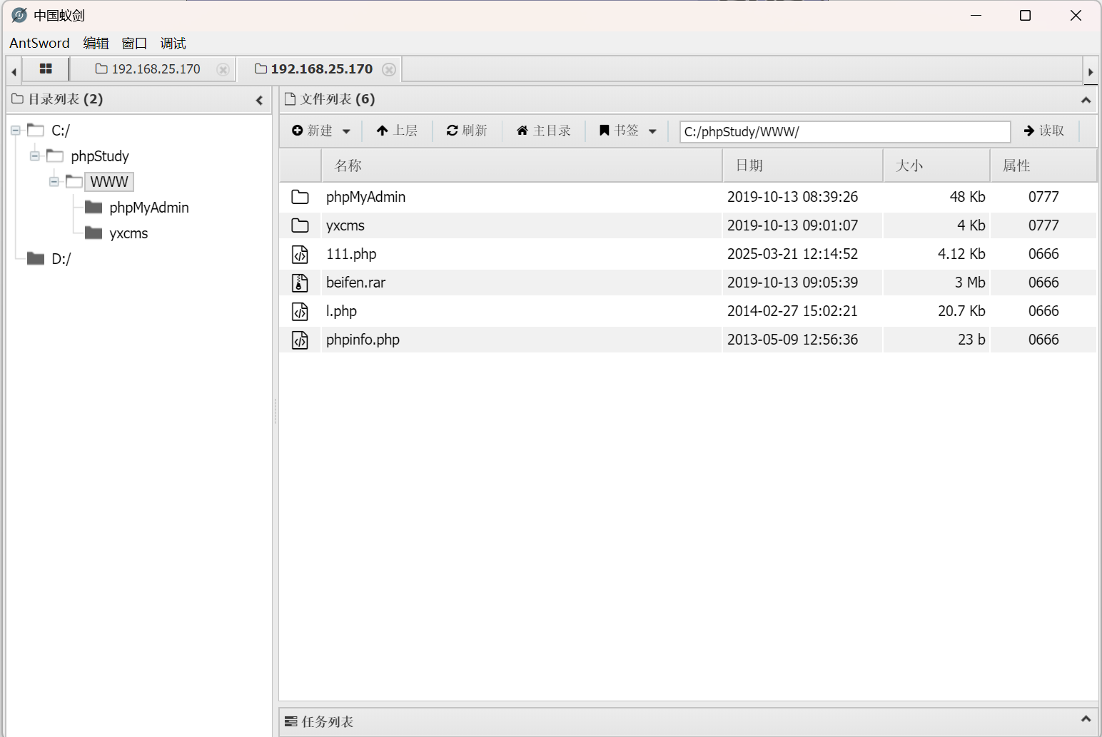The height and width of the screenshot is (737, 1102).
Task: Click the path input field
Action: [x=845, y=132]
